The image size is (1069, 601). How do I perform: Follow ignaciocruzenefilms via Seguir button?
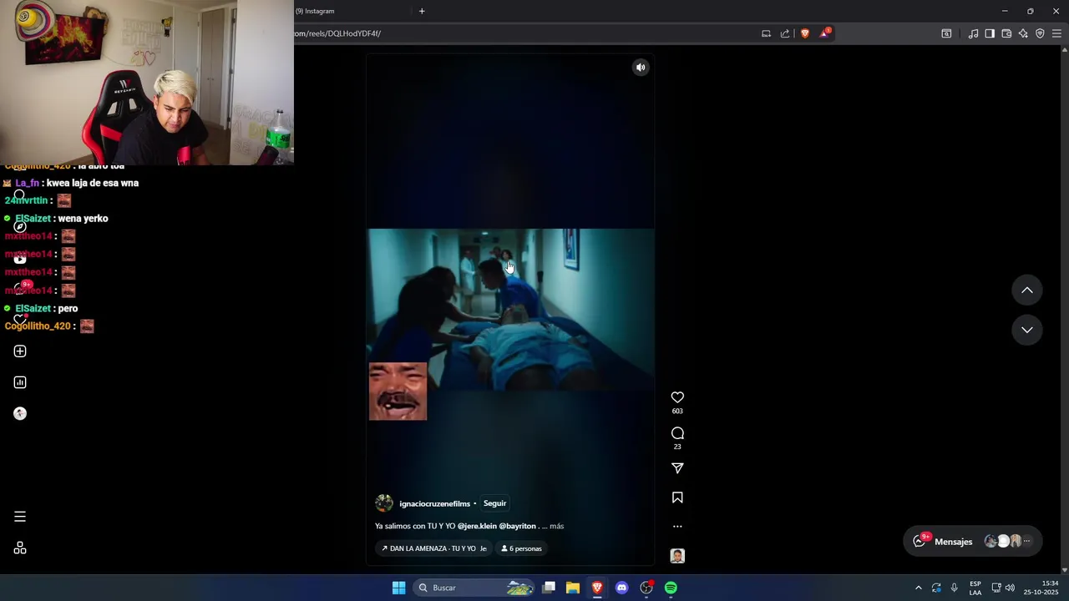point(494,503)
